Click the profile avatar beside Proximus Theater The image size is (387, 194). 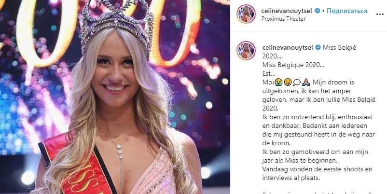(x=246, y=14)
